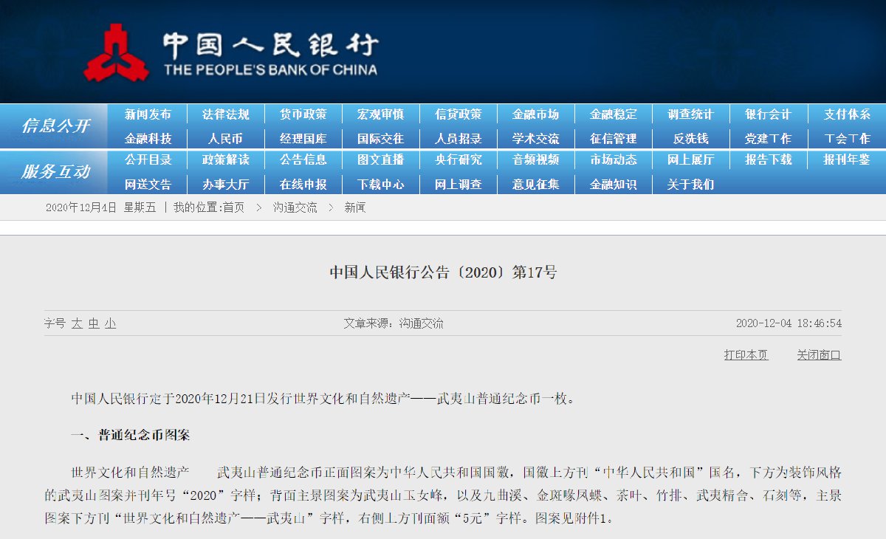Click the People's Bank of China logo

click(231, 52)
